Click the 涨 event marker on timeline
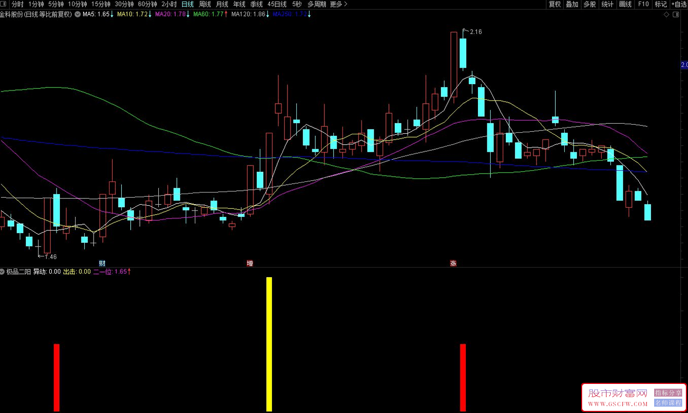This screenshot has height=413, width=688. pos(453,263)
